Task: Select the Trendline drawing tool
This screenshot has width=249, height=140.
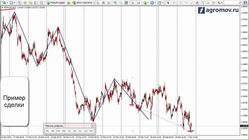Action: point(192,3)
